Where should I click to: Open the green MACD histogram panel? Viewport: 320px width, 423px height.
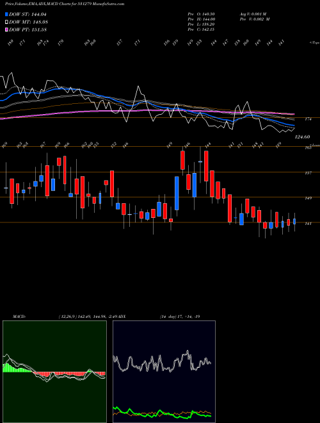[54, 372]
